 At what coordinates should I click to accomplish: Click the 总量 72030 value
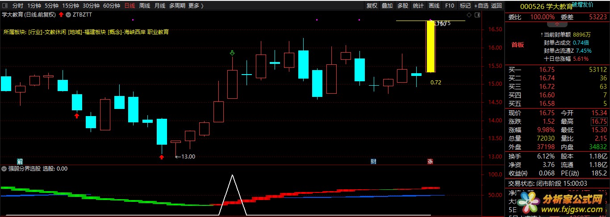pyautogui.click(x=546, y=138)
